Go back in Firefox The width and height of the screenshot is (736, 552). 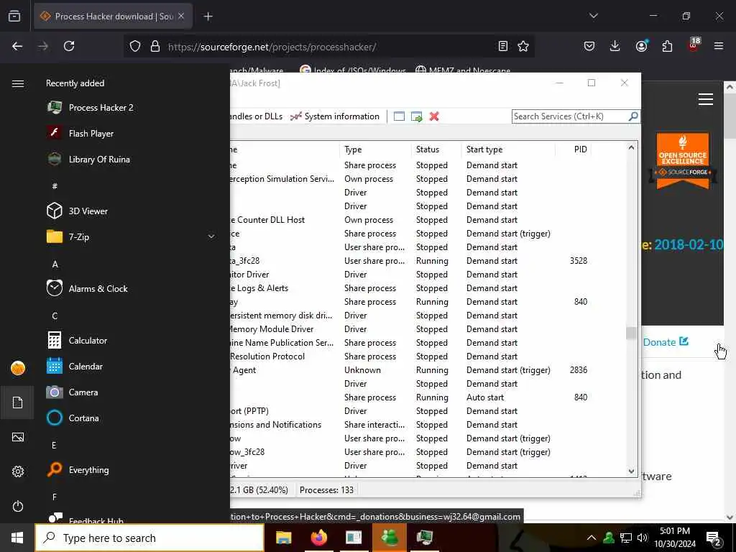tap(17, 46)
